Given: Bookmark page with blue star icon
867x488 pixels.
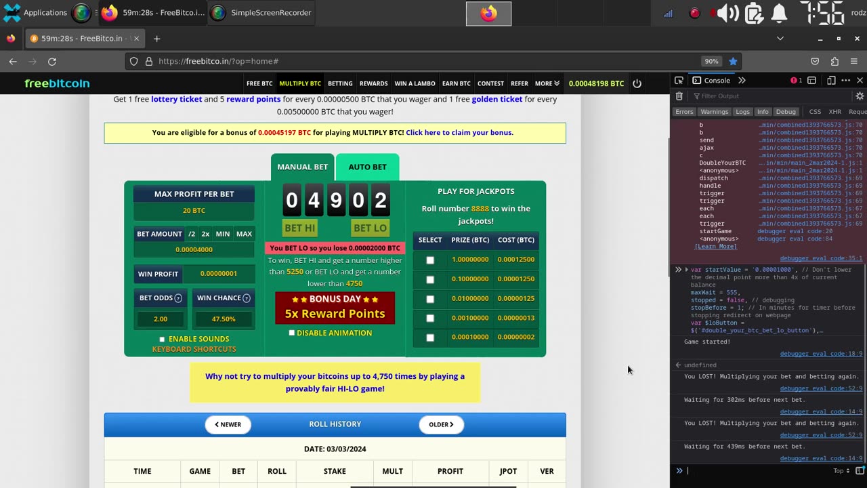Looking at the screenshot, I should (733, 61).
